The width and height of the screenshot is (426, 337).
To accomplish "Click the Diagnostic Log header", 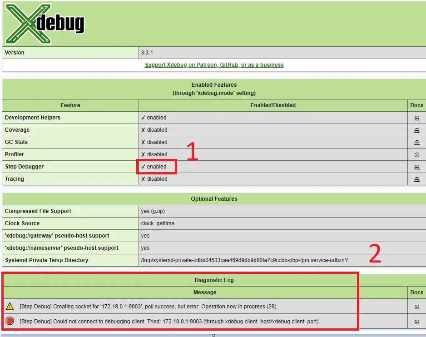I will coord(214,280).
